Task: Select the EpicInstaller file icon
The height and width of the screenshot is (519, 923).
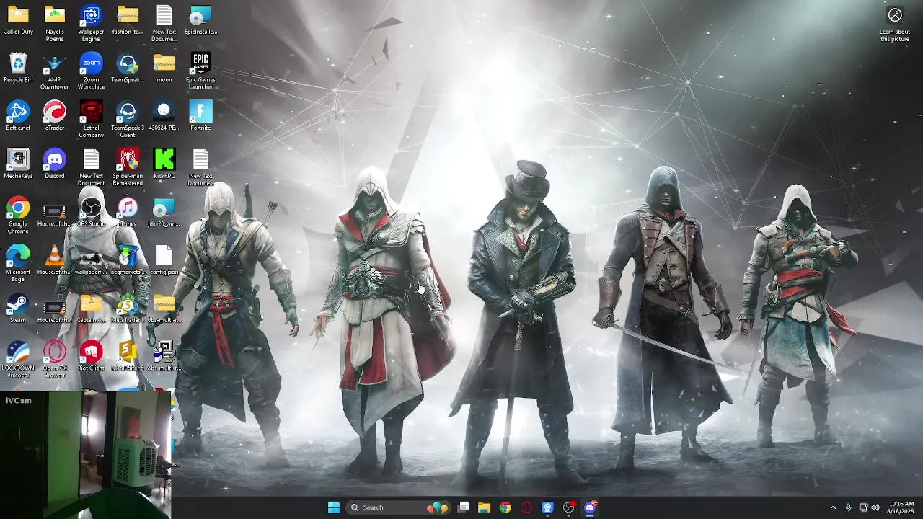Action: pyautogui.click(x=200, y=21)
